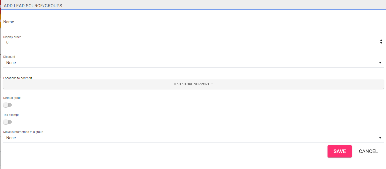The width and height of the screenshot is (386, 169).
Task: Click the Discount field label
Action: coord(9,57)
